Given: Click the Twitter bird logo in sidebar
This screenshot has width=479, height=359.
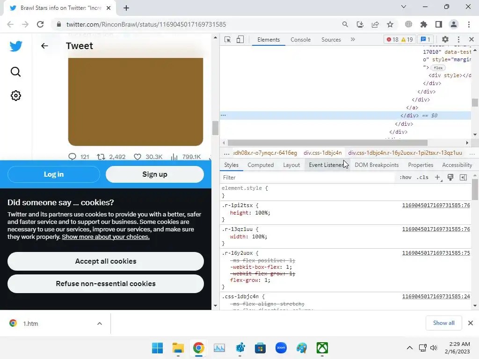Looking at the screenshot, I should point(16,46).
